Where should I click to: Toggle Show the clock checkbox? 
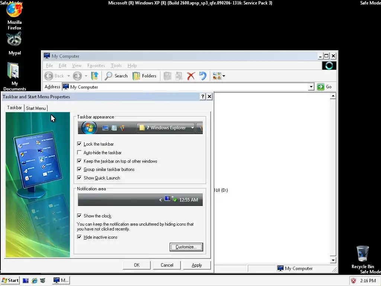79,216
